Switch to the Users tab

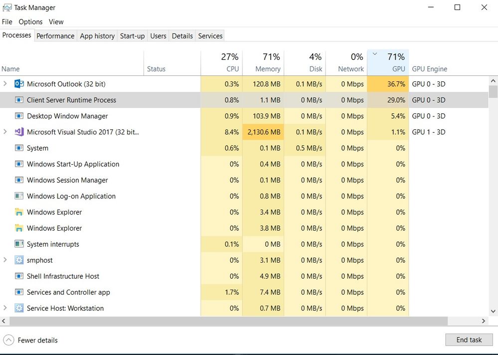pyautogui.click(x=158, y=36)
